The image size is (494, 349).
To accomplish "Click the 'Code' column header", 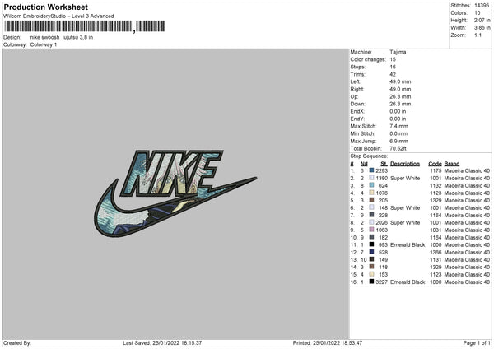I will [435, 164].
